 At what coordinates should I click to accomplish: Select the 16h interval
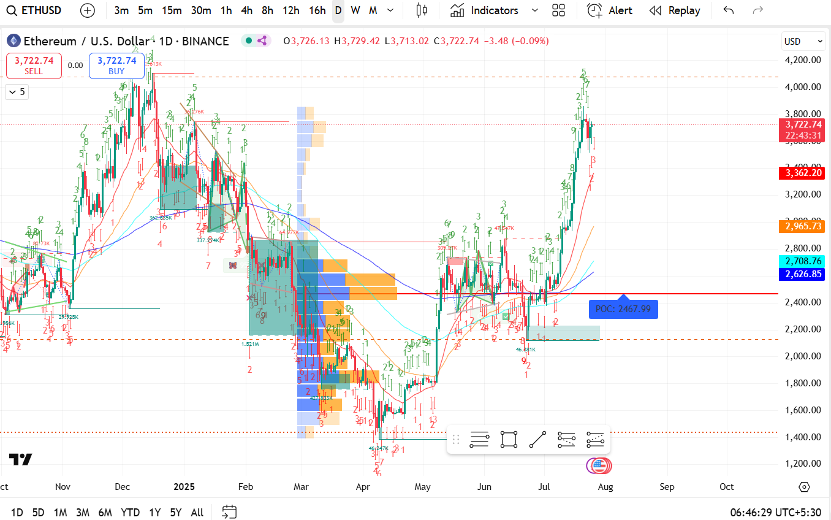coord(317,10)
